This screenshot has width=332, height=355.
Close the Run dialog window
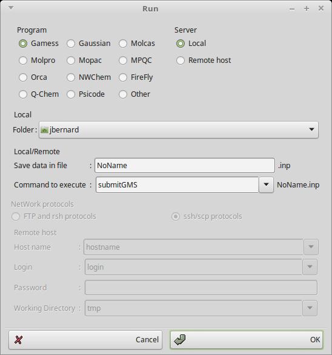pos(321,8)
